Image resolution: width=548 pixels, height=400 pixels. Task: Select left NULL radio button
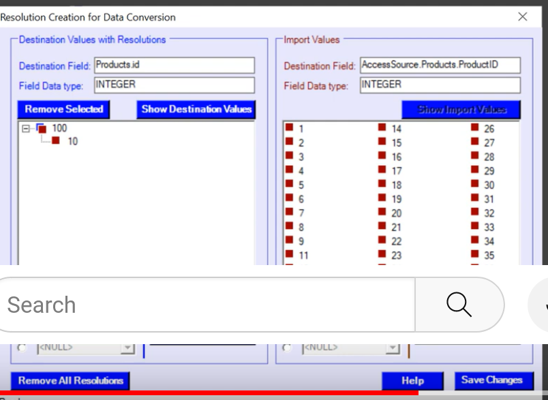[22, 348]
